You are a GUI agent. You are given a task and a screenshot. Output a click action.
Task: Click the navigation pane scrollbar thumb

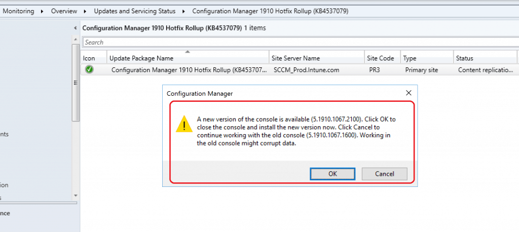coord(76,83)
